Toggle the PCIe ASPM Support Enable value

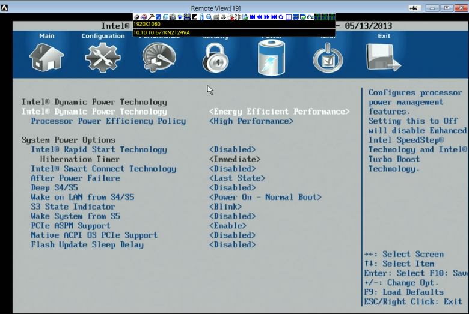pyautogui.click(x=228, y=226)
